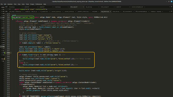The width and height of the screenshot is (173, 97).
Task: Click line number 898 in gutter
Action: [8, 53]
